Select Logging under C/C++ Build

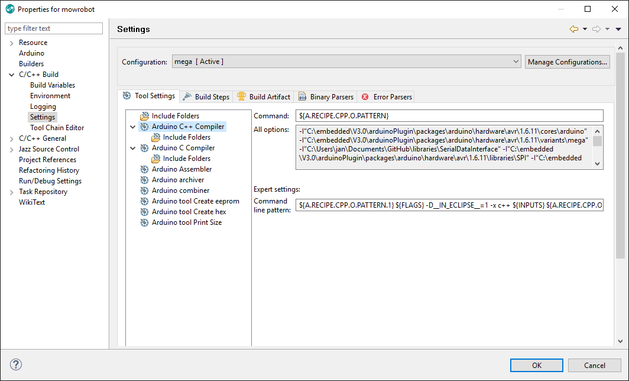point(43,106)
